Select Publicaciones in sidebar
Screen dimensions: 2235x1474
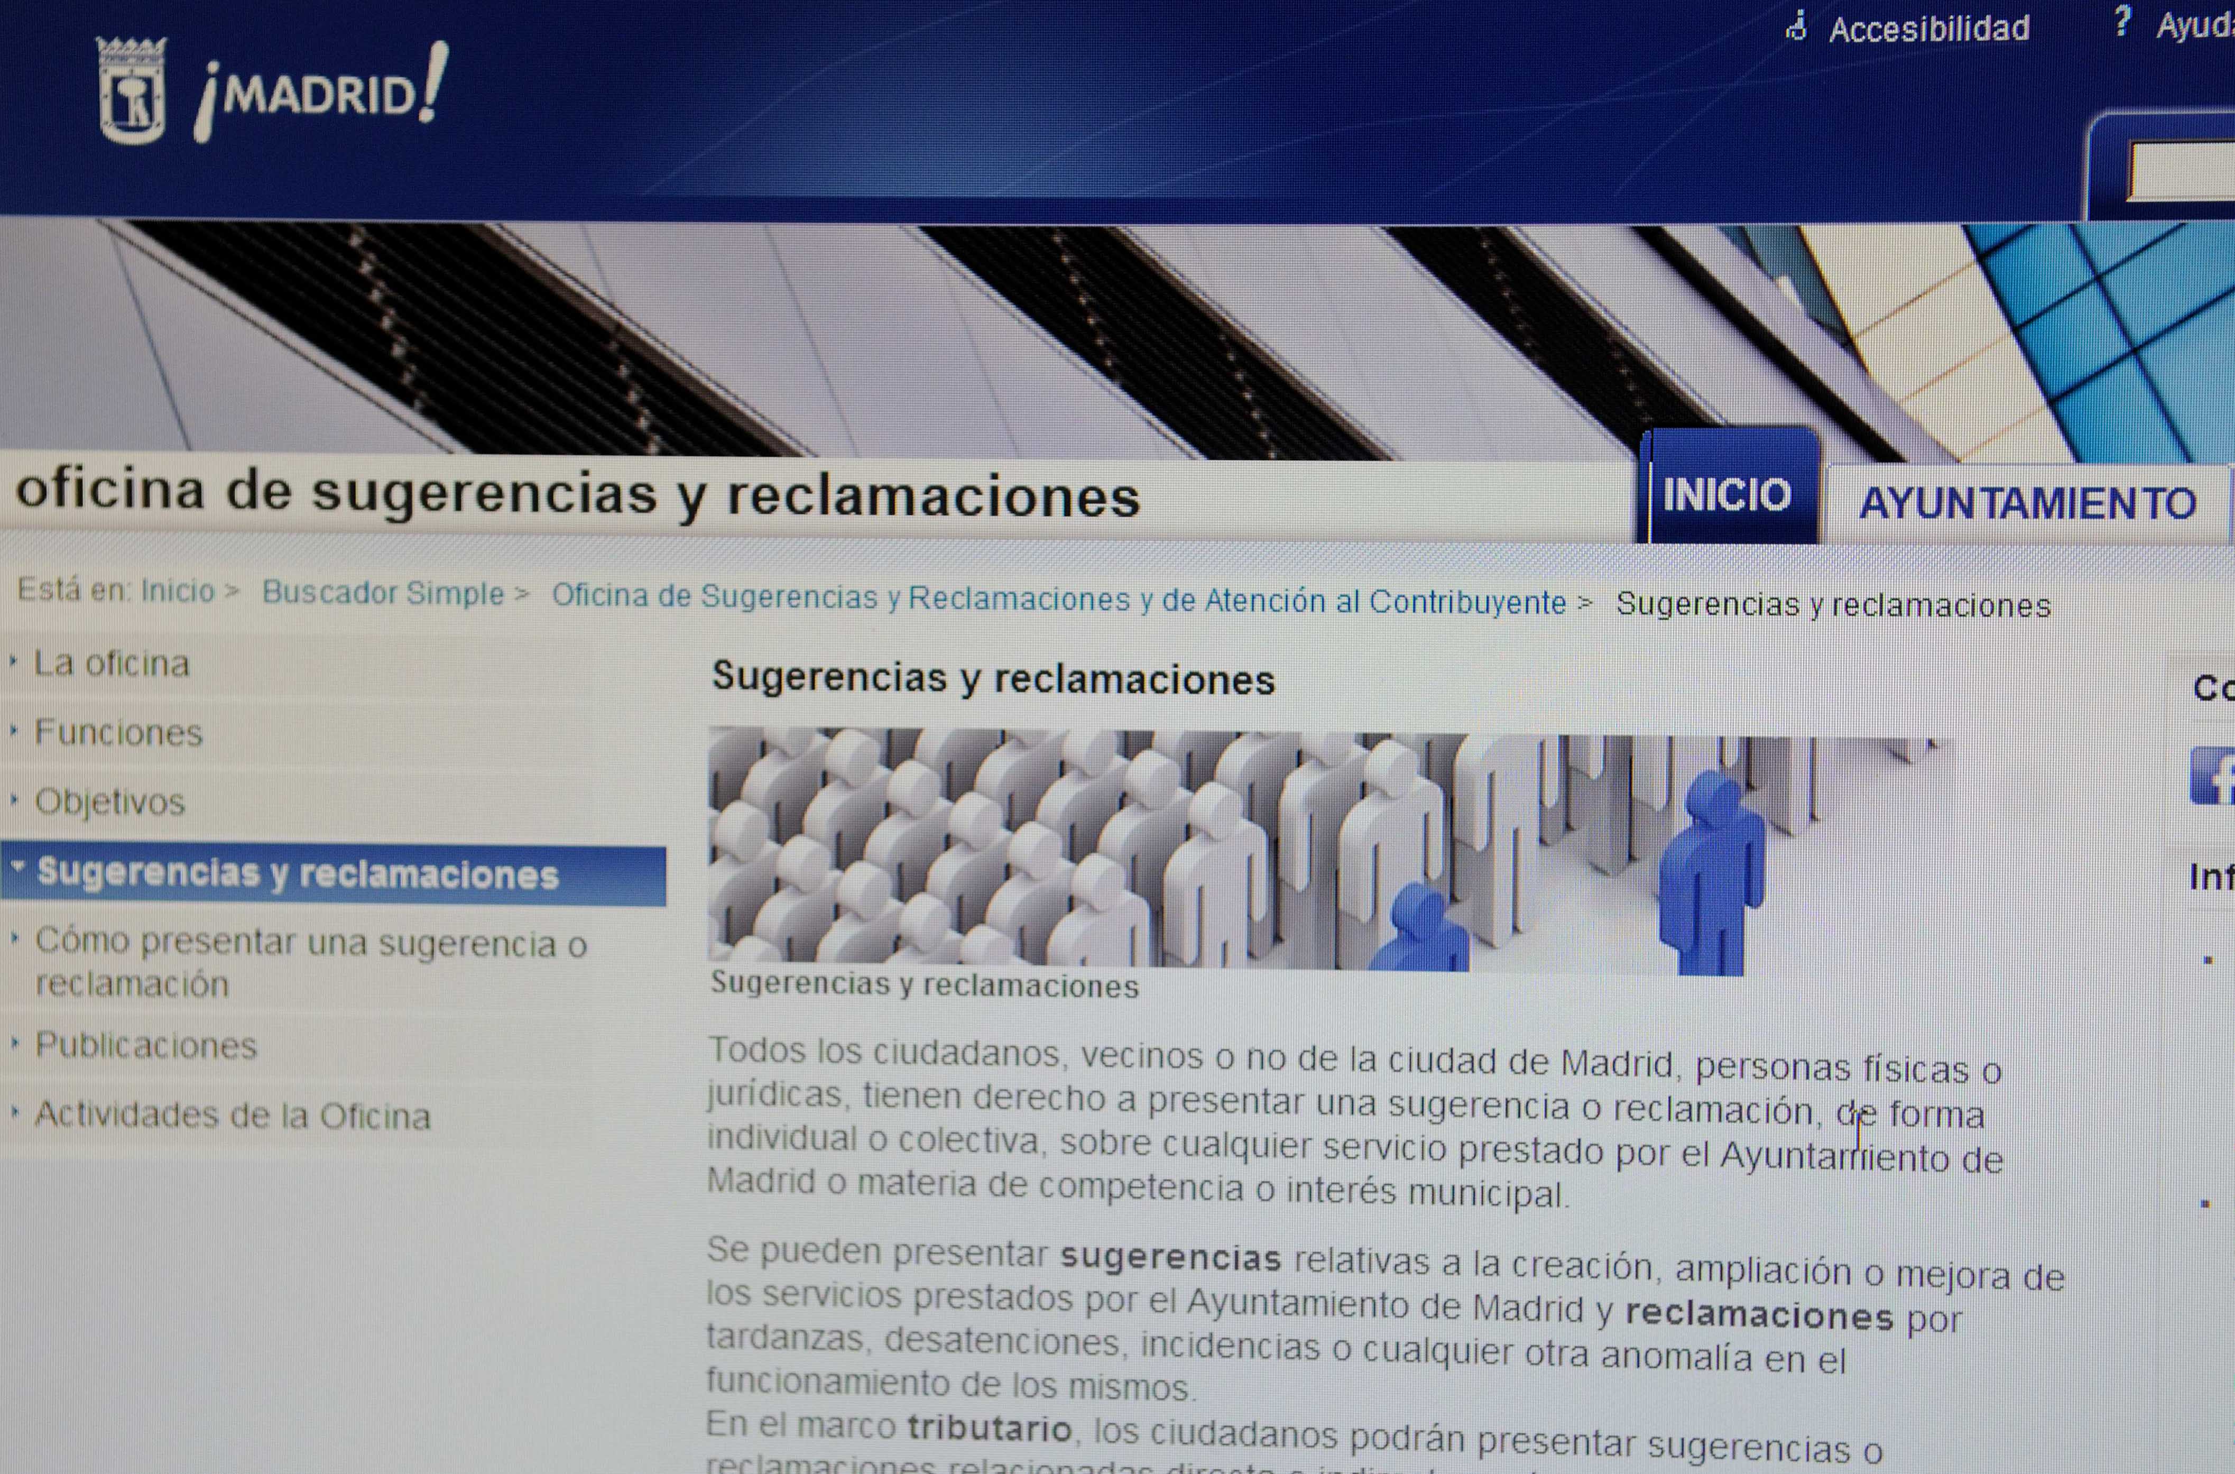[146, 1045]
